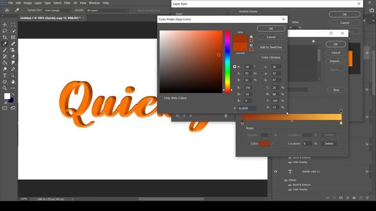Open the gear menu in Gradient Editor presets
The height and width of the screenshot is (211, 376).
pyautogui.click(x=313, y=41)
